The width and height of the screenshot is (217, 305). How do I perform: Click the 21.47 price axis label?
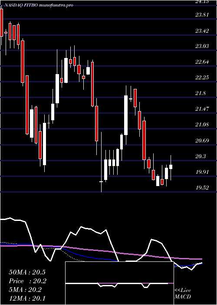coord(202,109)
